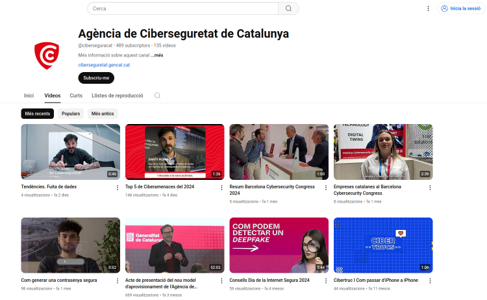
Task: Open the ciberseguretat.gencat.cat link
Action: click(104, 65)
